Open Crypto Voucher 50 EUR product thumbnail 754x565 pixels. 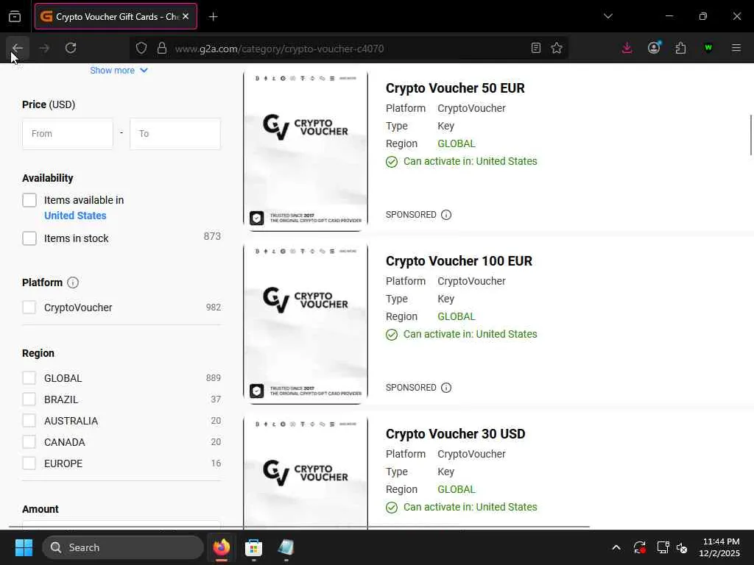[306, 151]
